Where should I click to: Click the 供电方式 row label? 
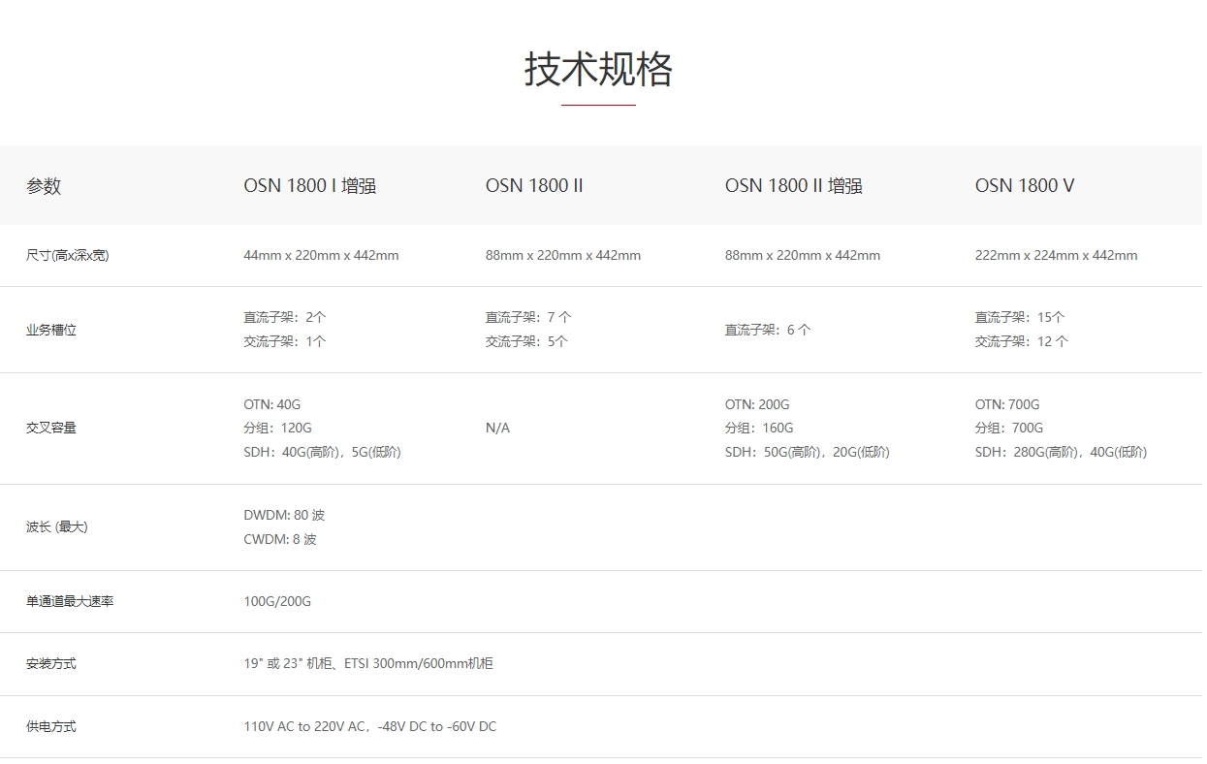51,726
